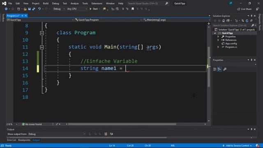
Task: Toggle word wrap in Output window
Action: tap(111, 134)
